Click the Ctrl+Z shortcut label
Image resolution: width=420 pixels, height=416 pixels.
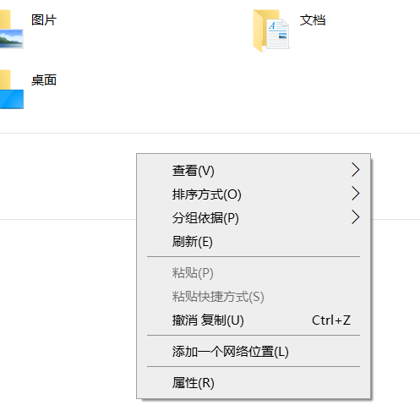[x=331, y=320]
